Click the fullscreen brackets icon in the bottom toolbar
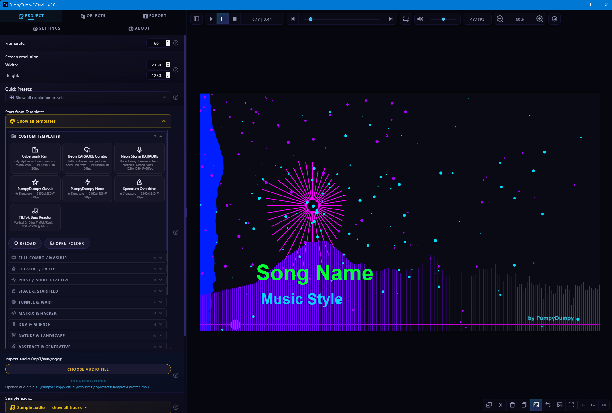The image size is (612, 413). click(571, 405)
